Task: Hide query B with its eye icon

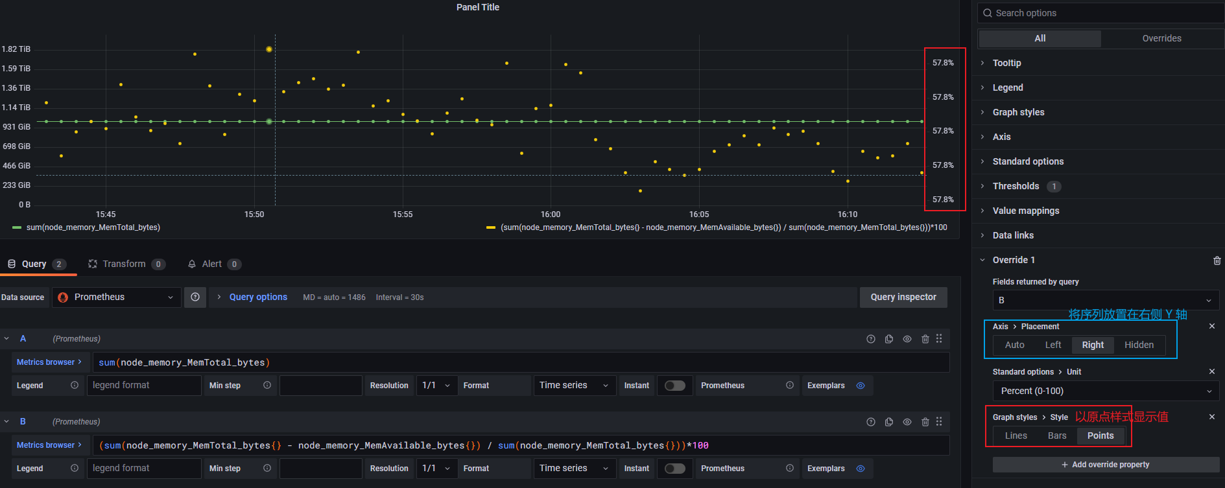Action: tap(907, 422)
